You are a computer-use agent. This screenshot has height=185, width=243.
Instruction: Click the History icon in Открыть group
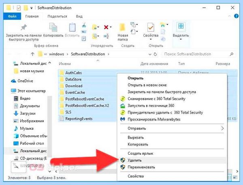[163, 39]
